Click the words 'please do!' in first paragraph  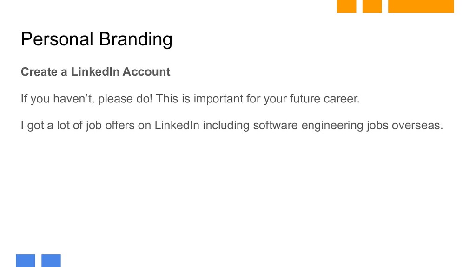click(x=126, y=99)
